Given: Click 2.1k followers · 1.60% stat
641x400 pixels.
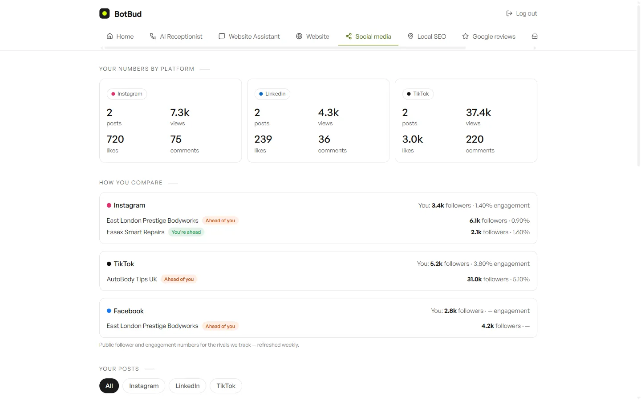Looking at the screenshot, I should (x=500, y=232).
